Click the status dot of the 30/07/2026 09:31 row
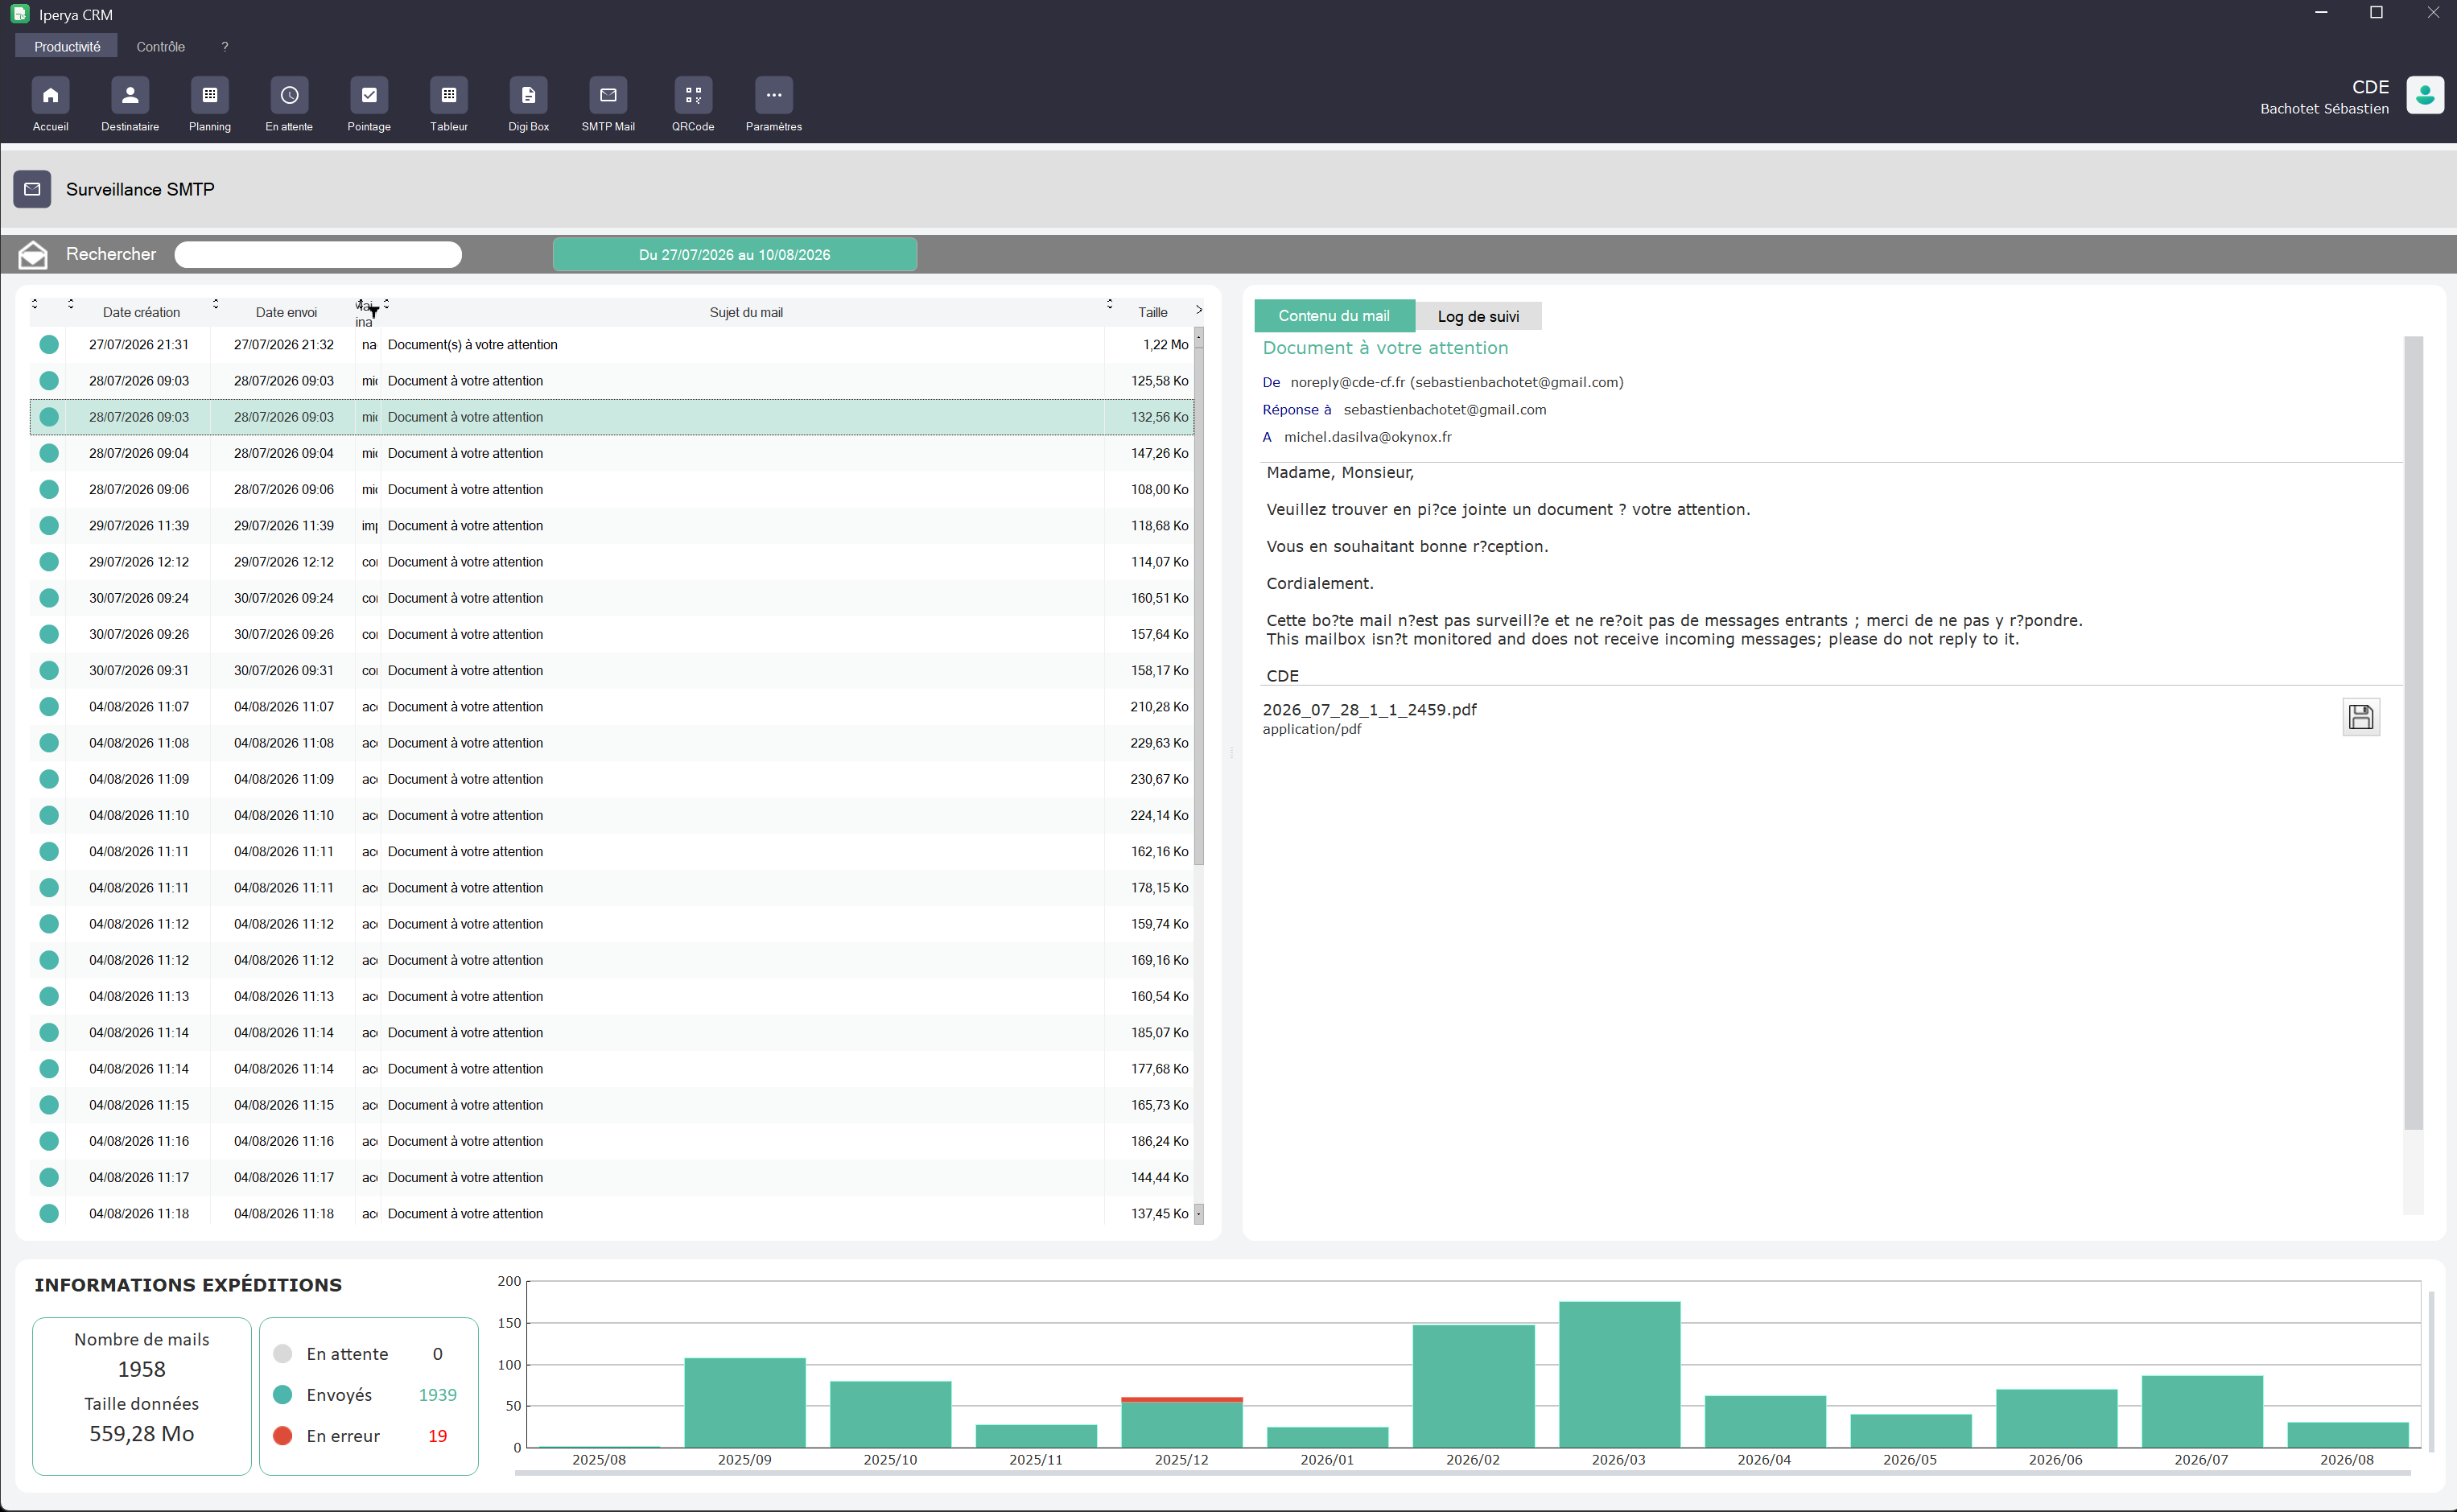 48,671
